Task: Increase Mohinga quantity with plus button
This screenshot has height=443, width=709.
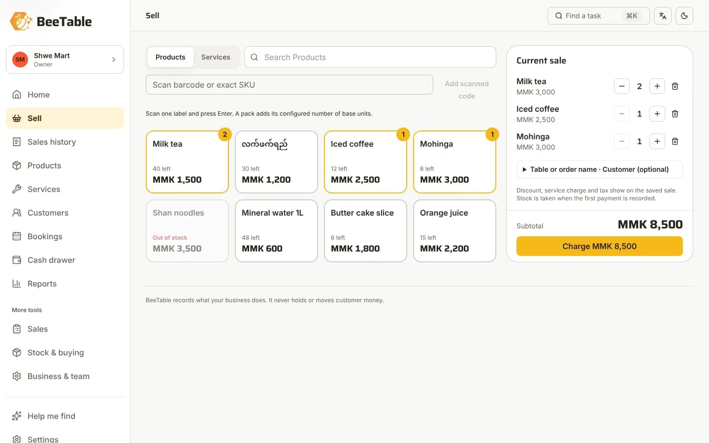Action: pyautogui.click(x=657, y=141)
